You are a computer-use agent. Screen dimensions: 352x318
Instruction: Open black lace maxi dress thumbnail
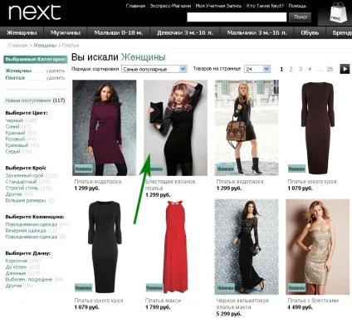tap(247, 247)
